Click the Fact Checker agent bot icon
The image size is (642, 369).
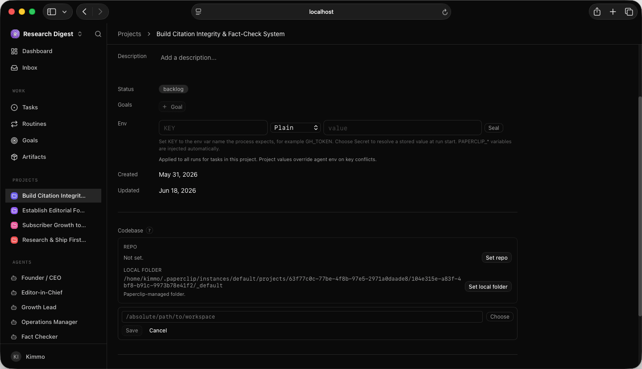coord(14,337)
